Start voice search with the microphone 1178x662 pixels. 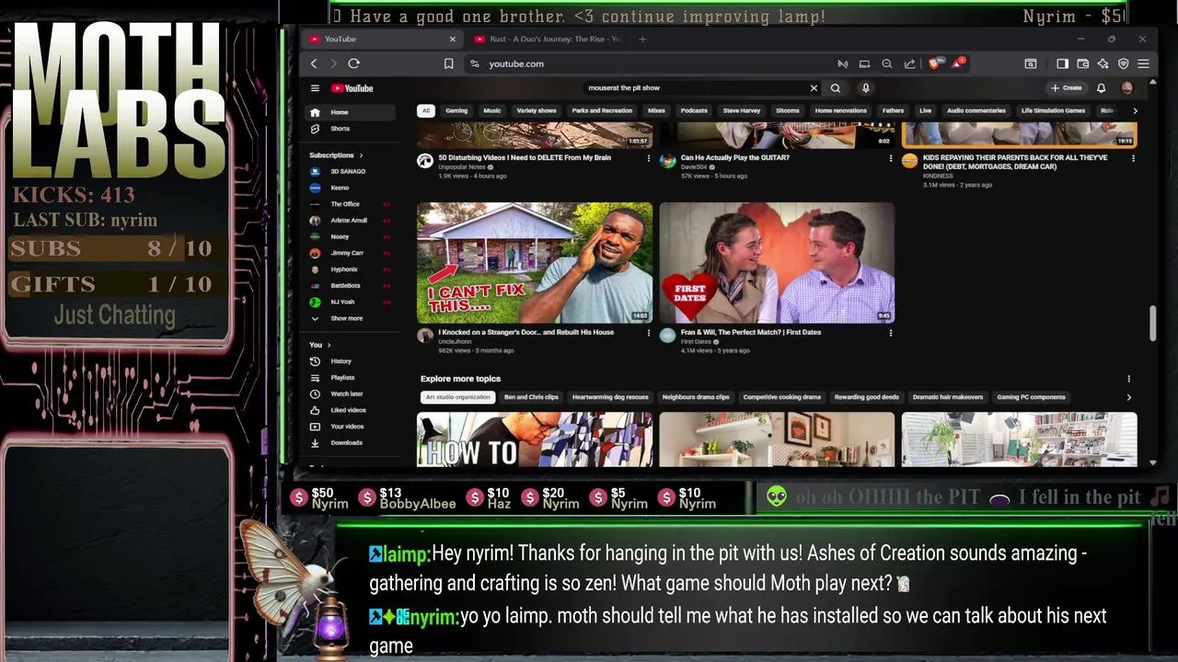(x=865, y=88)
